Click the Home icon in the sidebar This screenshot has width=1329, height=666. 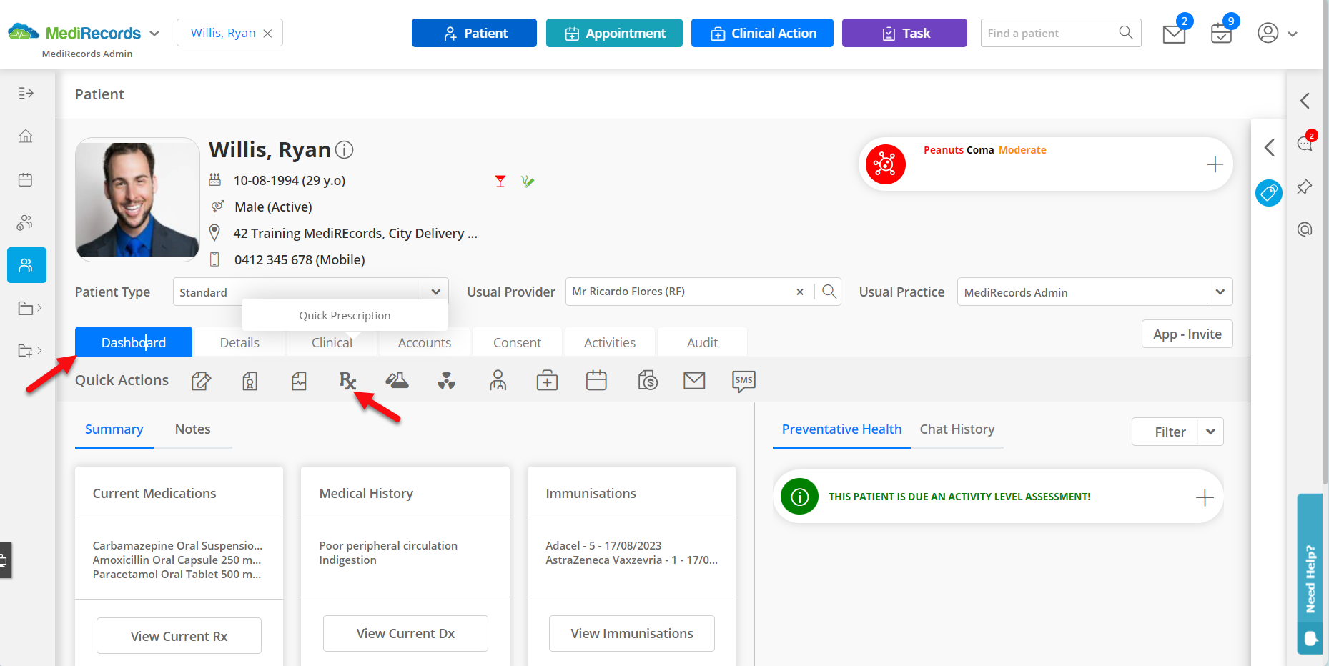point(26,136)
